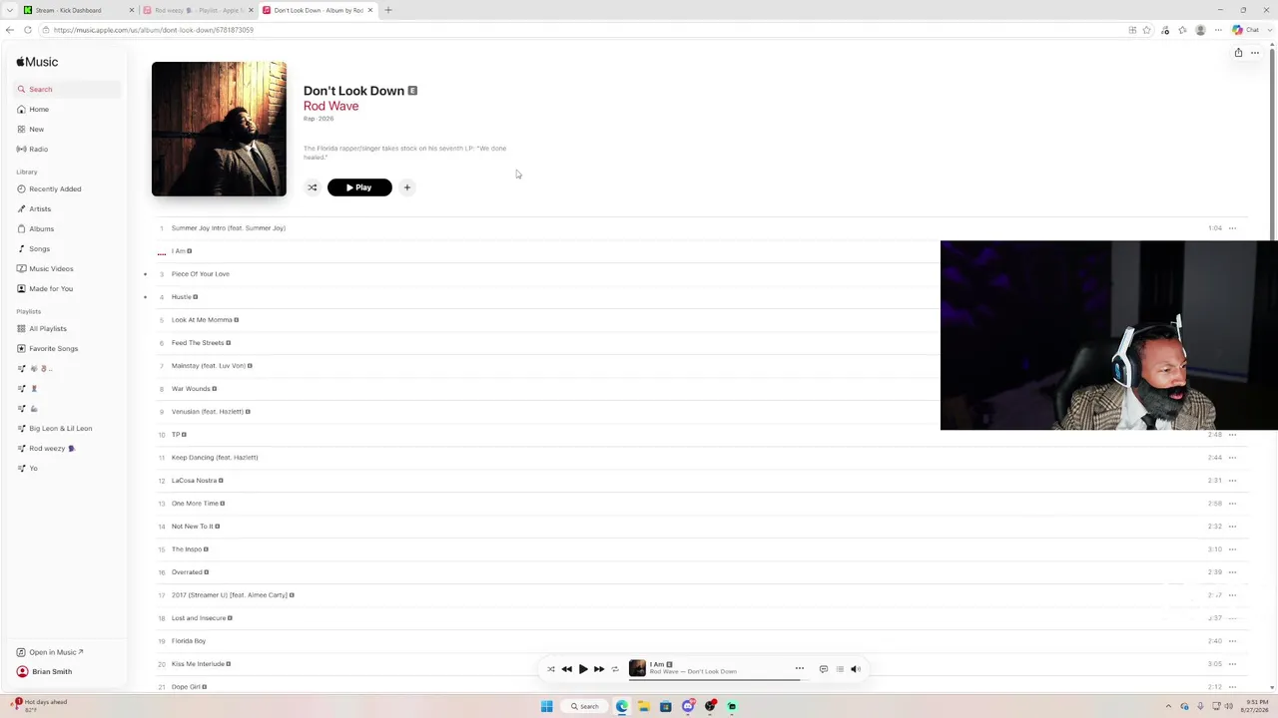Viewport: 1278px width, 718px height.
Task: Select the track Look At Me Momma
Action: (202, 320)
